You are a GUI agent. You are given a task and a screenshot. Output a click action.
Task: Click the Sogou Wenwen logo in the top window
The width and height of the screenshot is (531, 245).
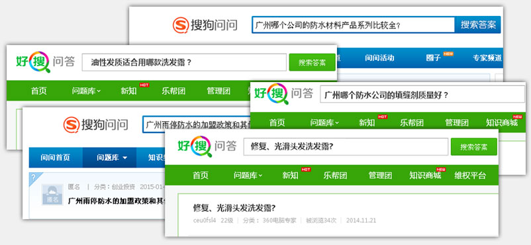tap(205, 25)
